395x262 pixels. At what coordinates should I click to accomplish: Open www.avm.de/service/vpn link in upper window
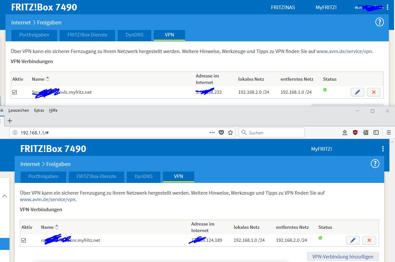point(344,51)
